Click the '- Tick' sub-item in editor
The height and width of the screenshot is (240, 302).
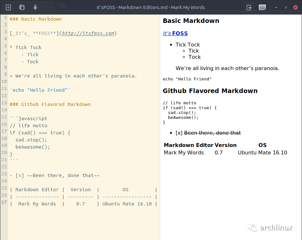point(30,55)
